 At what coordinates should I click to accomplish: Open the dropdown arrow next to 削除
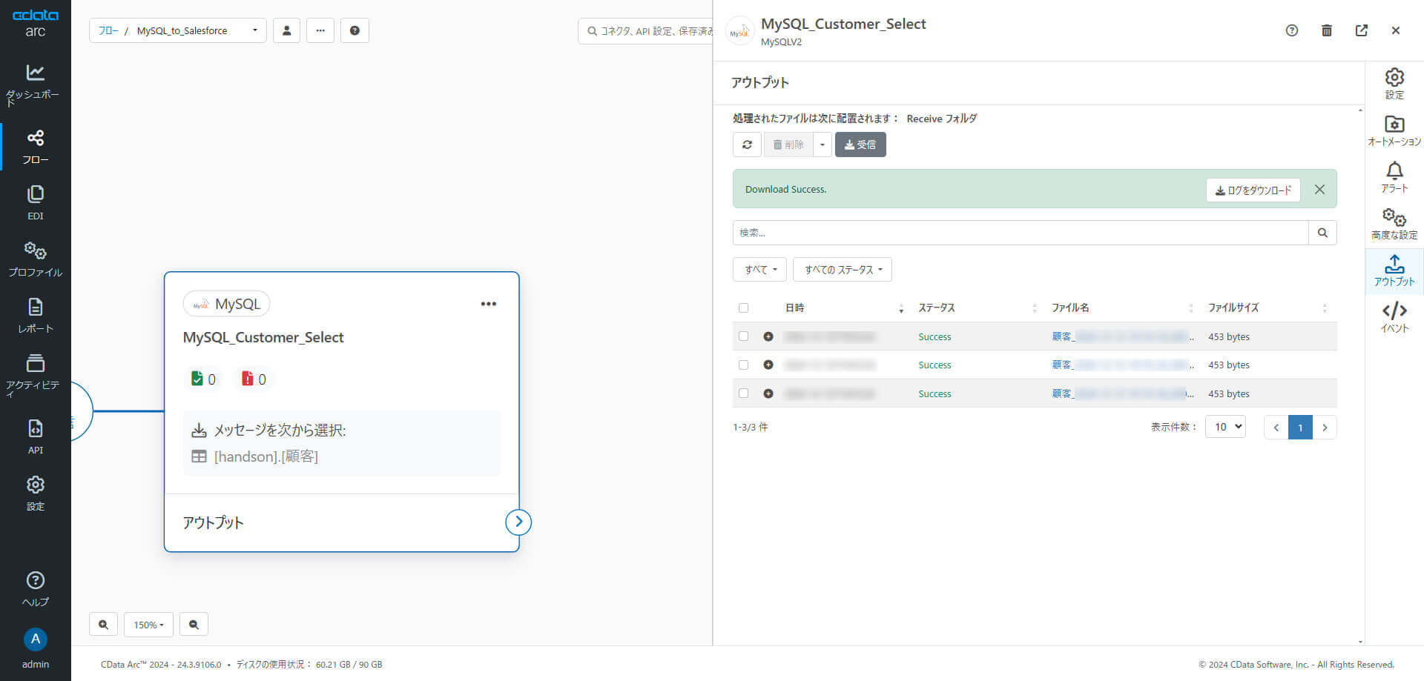(x=822, y=144)
